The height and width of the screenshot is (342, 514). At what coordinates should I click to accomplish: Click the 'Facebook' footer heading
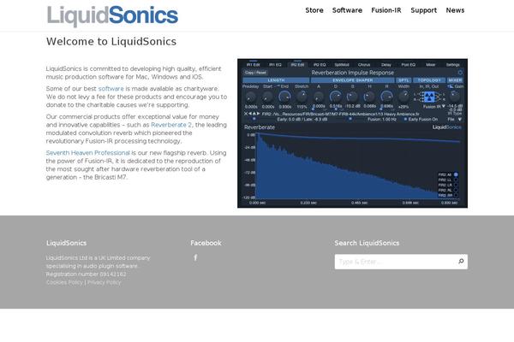click(206, 243)
